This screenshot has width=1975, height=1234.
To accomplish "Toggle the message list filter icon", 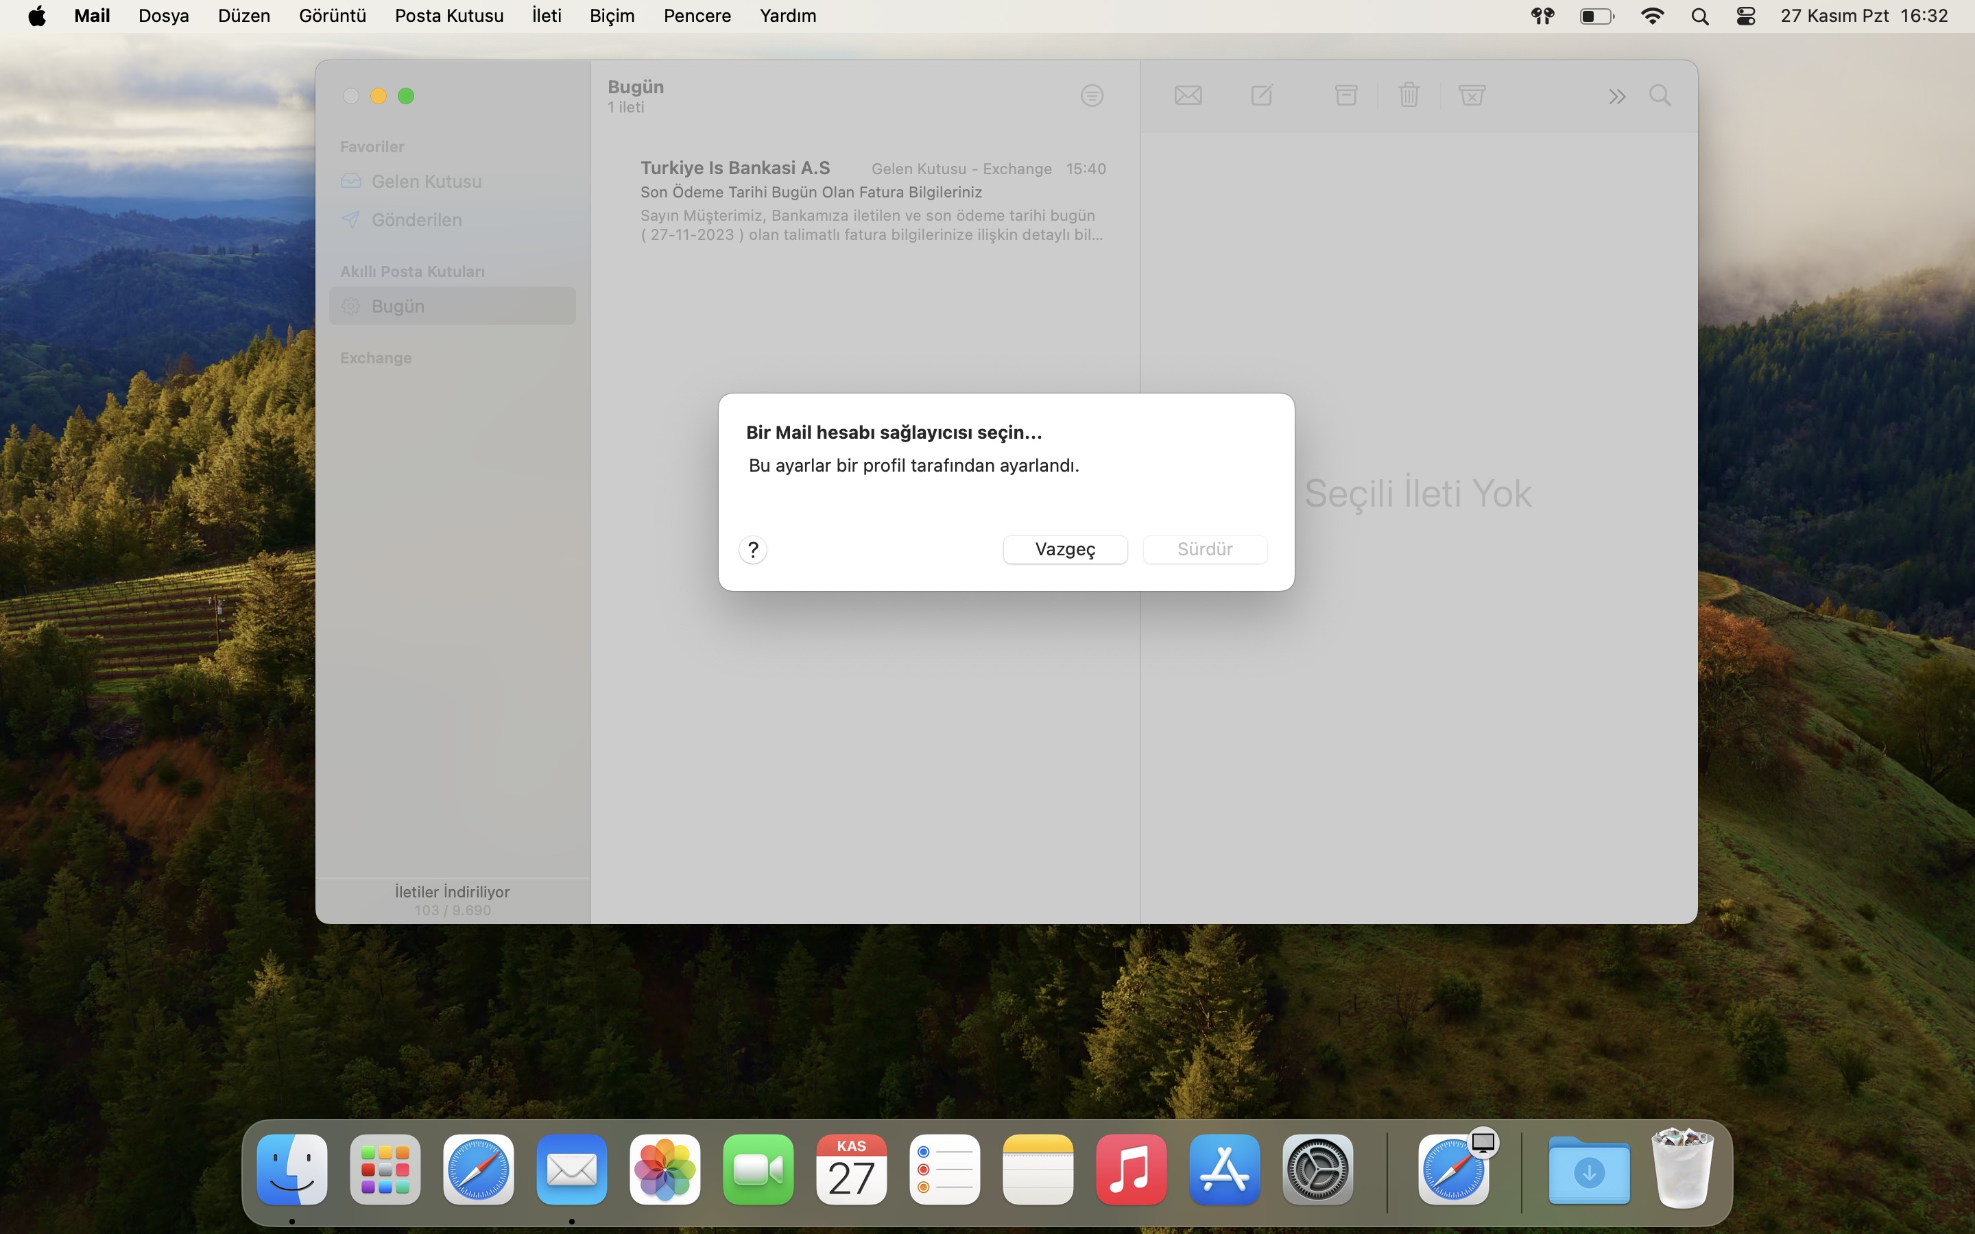I will [x=1092, y=95].
